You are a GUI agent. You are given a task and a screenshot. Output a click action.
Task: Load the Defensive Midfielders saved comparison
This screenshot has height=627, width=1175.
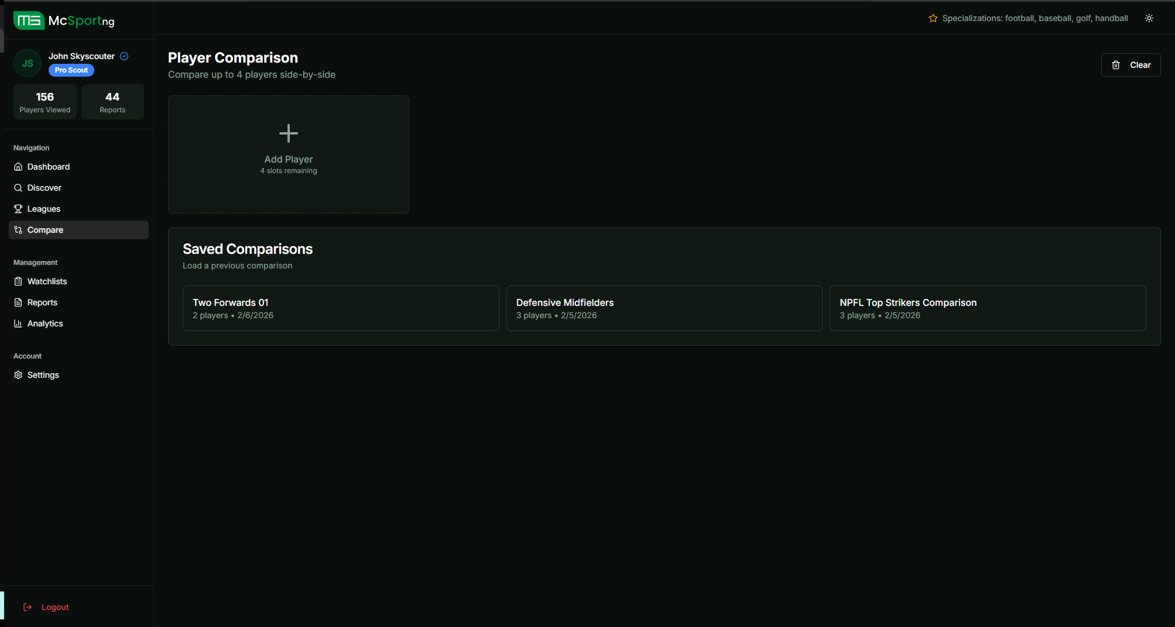[664, 308]
